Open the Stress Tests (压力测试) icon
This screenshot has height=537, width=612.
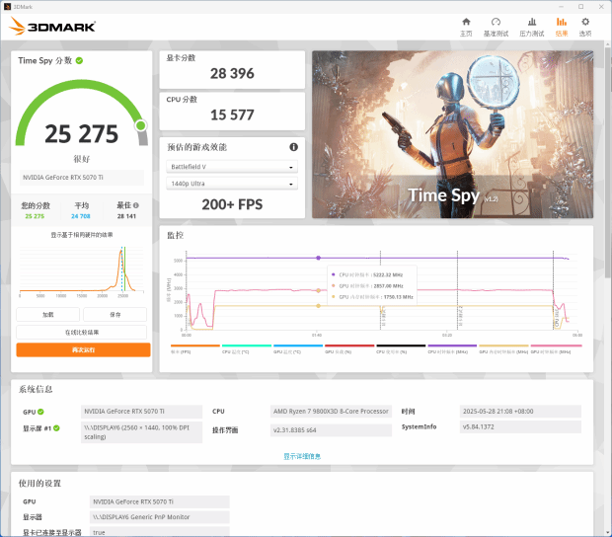tap(532, 22)
